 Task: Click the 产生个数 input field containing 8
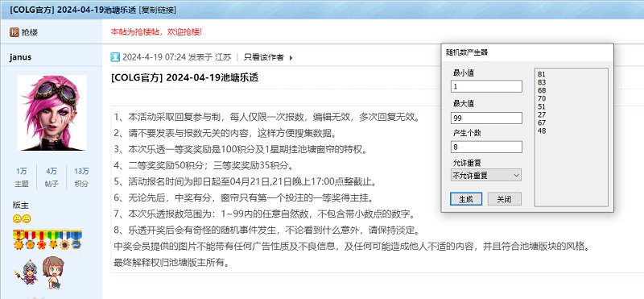[x=486, y=147]
